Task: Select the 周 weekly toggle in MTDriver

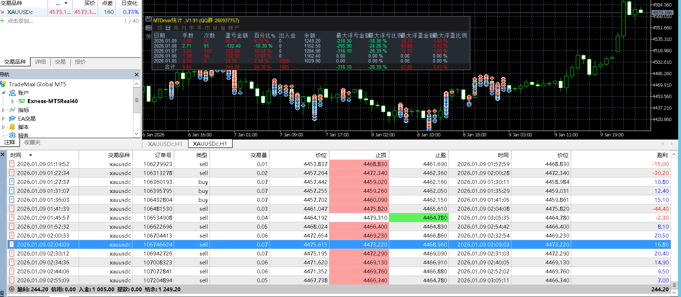Action: click(x=176, y=28)
